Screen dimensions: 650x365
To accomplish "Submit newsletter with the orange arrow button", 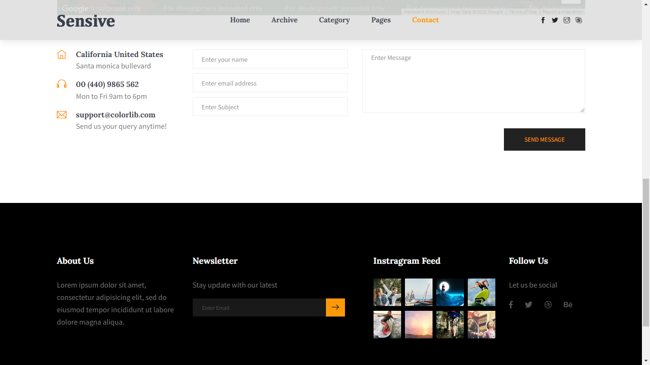I will click(x=335, y=307).
